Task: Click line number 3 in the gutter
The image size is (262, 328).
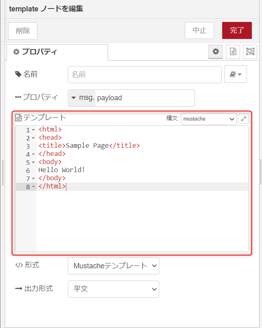Action: [x=28, y=146]
